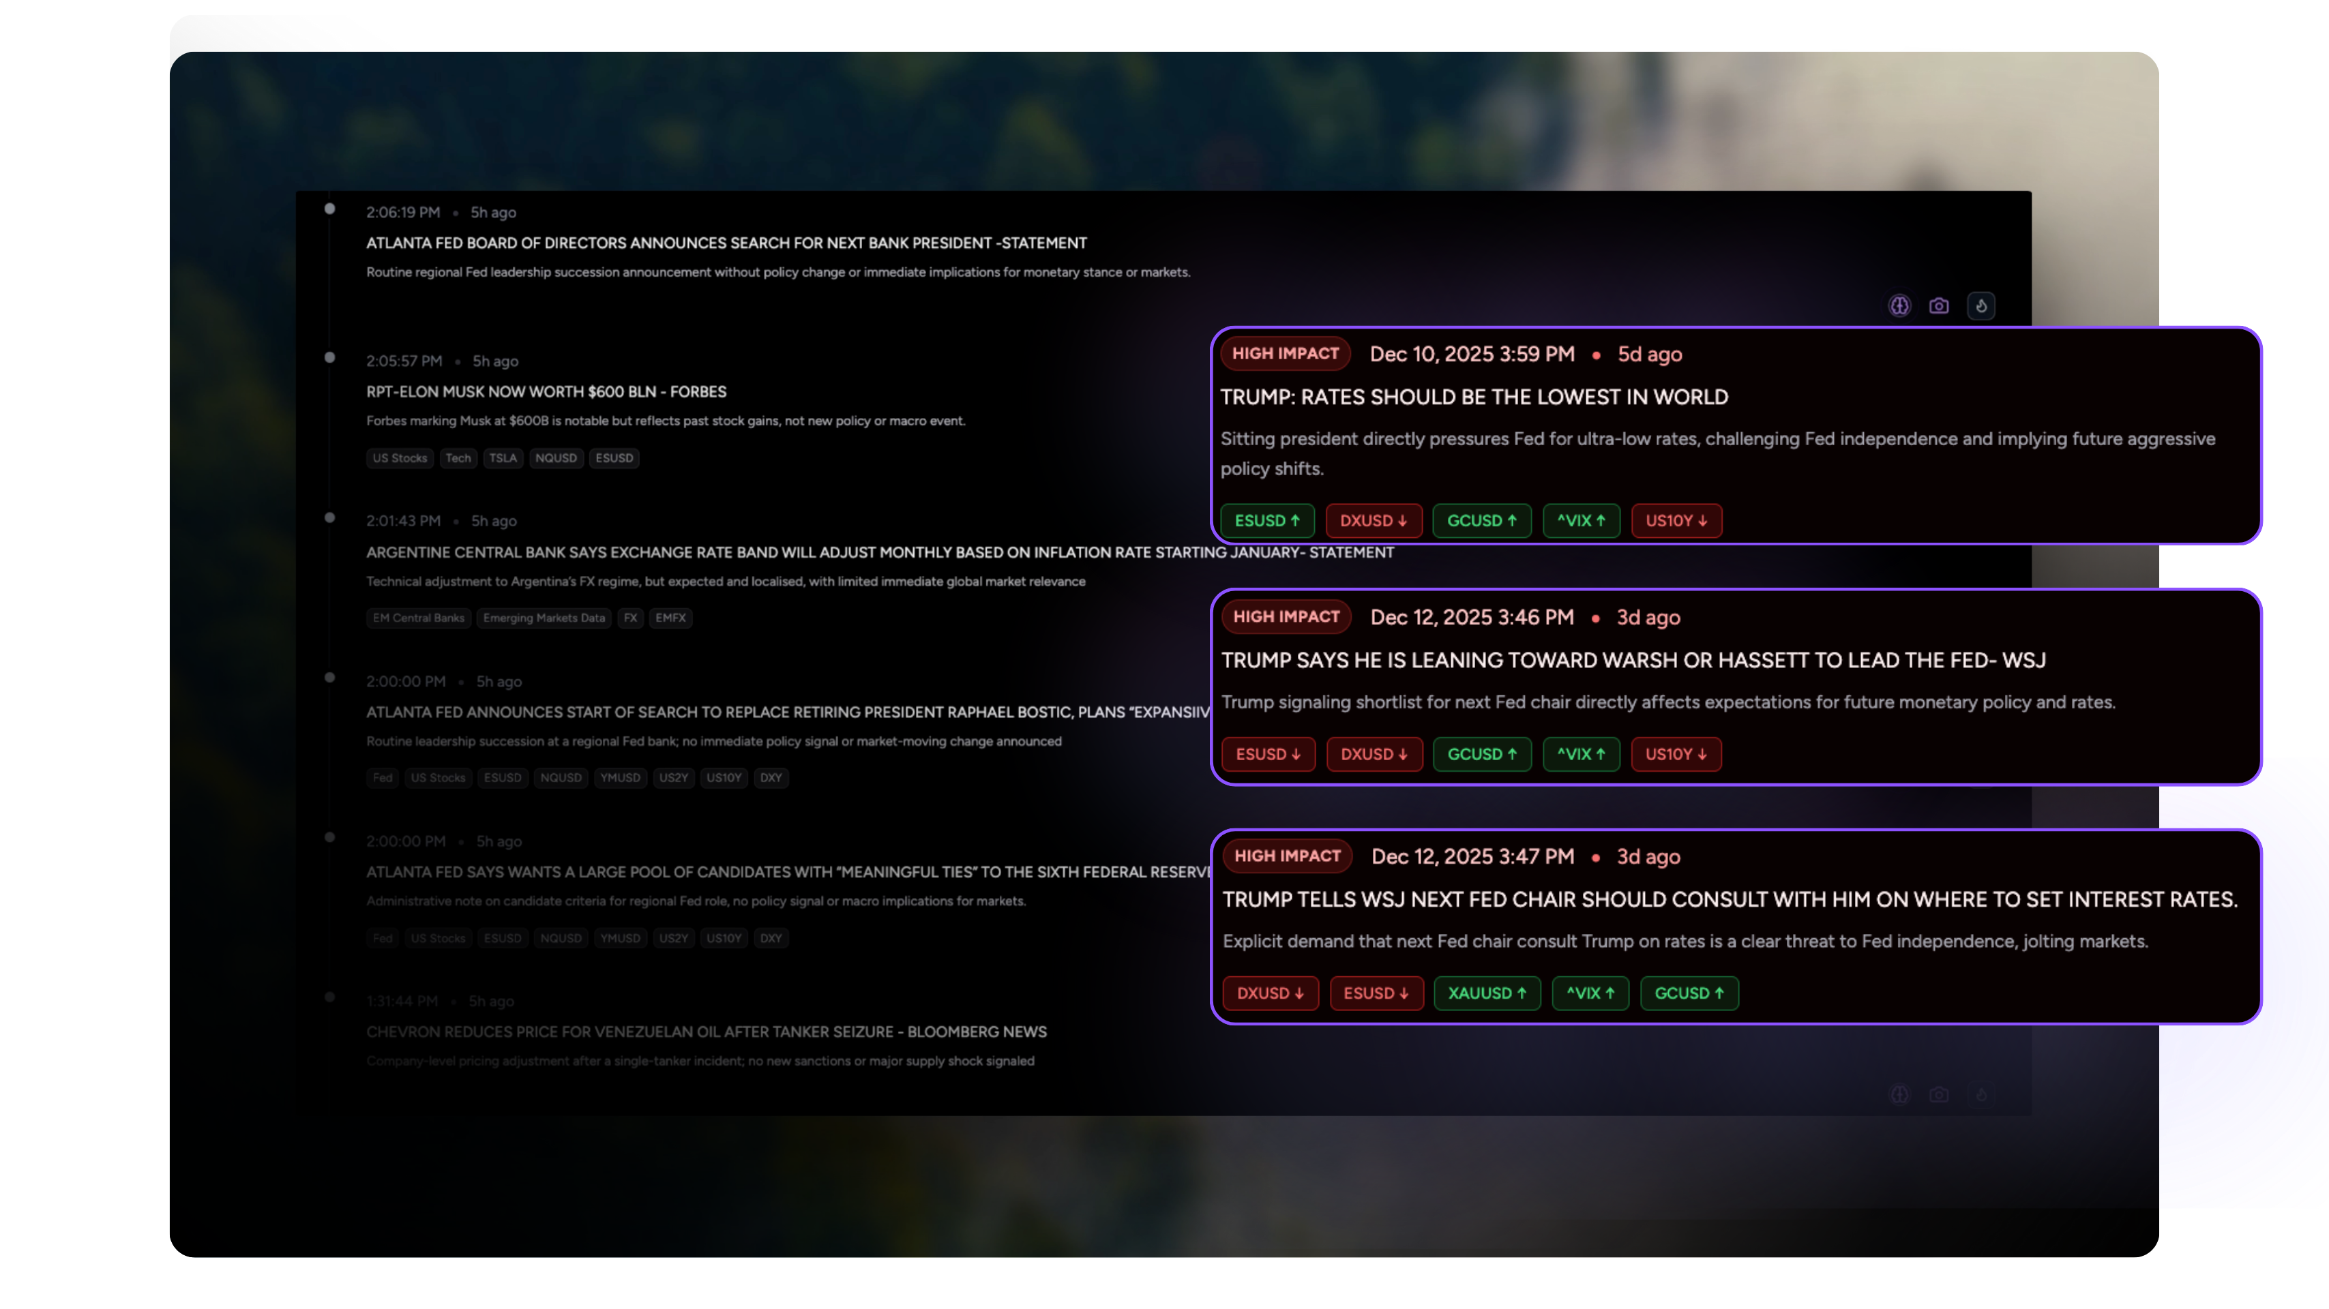
Task: Open the TRUMP SAYS HE IS LEANING TOWARD WARSH headline
Action: (x=1633, y=660)
